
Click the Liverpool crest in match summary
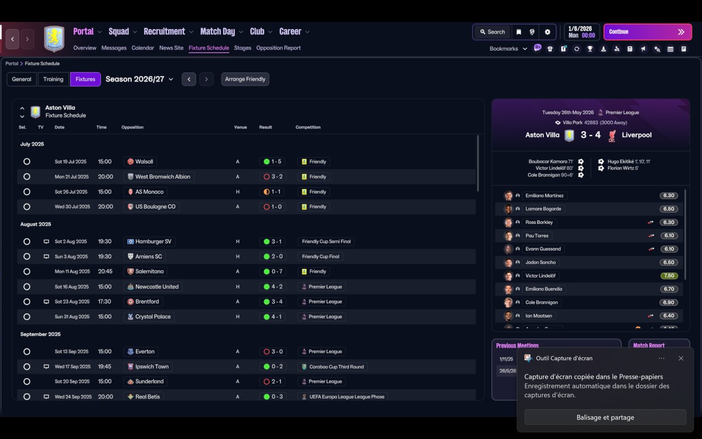pos(612,135)
